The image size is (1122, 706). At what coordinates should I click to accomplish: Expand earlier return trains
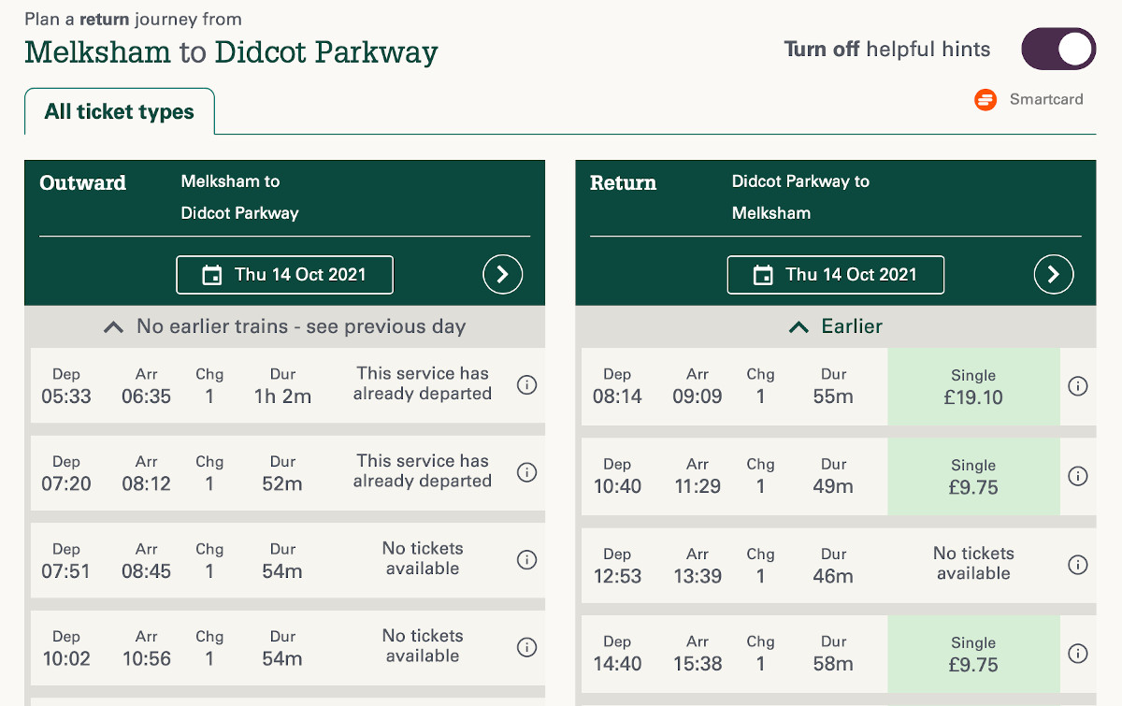point(836,327)
